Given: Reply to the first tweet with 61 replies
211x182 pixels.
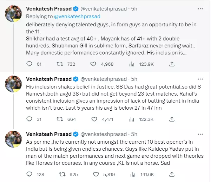Looking at the screenshot, I should click(30, 64).
